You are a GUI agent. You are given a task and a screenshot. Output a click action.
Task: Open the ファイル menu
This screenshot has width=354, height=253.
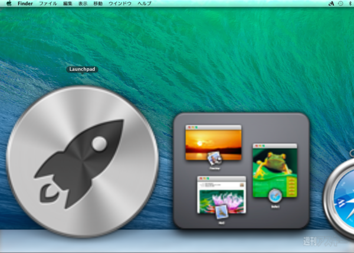(48, 4)
